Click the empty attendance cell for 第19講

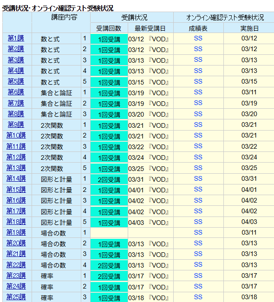(109, 232)
